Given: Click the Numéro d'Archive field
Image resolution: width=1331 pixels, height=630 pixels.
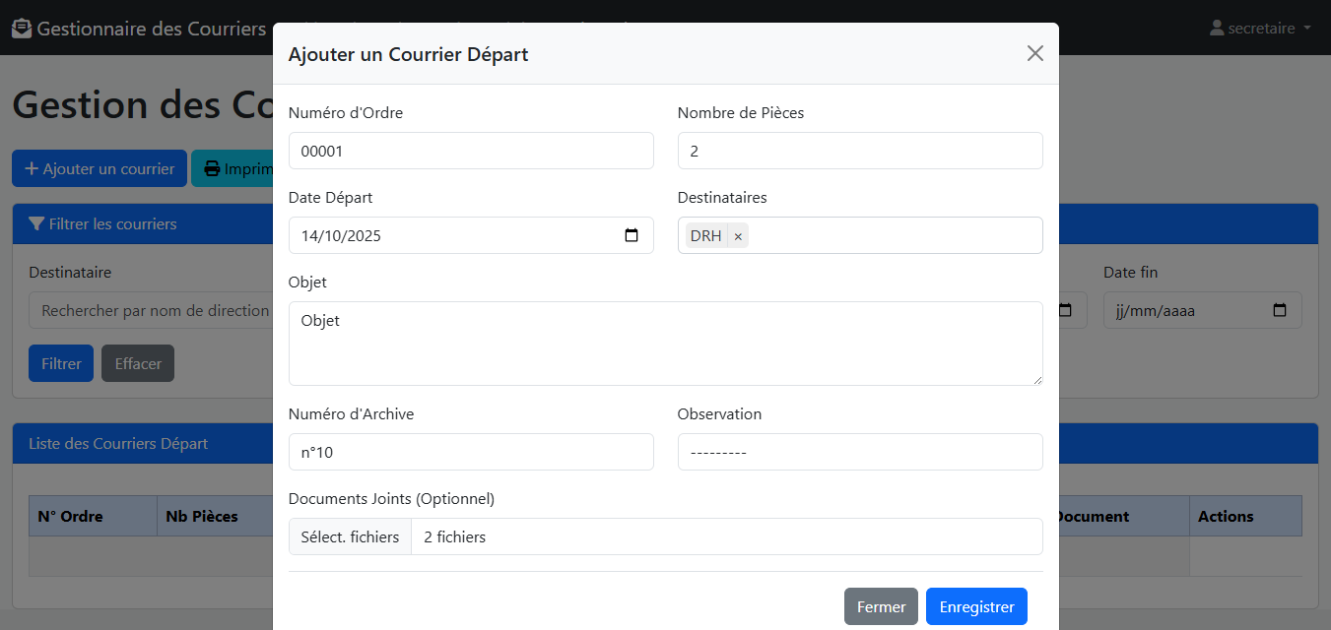Looking at the screenshot, I should pyautogui.click(x=471, y=452).
